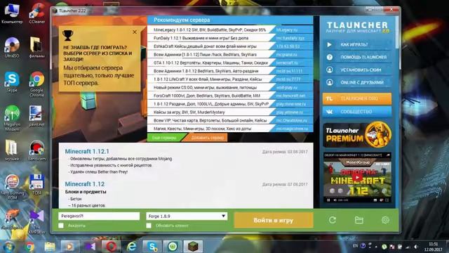
Task: Click the refresh icon in bottom bar
Action: click(332, 220)
